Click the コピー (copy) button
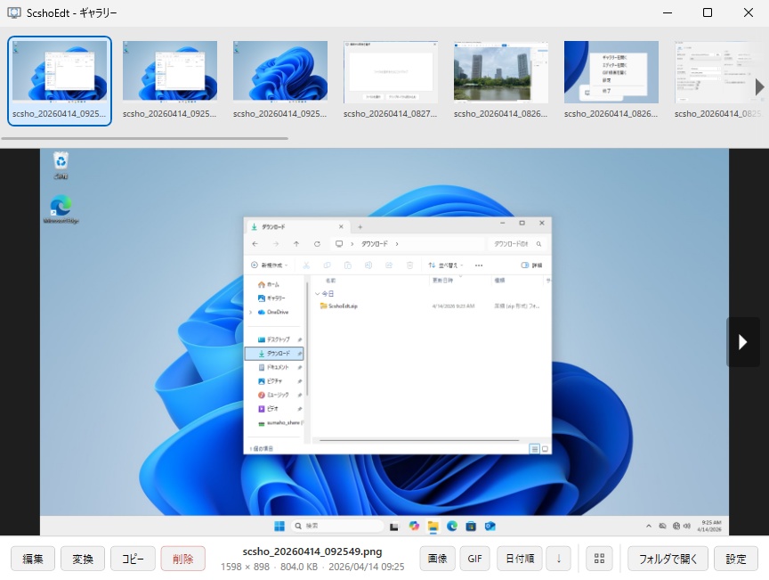The width and height of the screenshot is (769, 580). pyautogui.click(x=133, y=559)
